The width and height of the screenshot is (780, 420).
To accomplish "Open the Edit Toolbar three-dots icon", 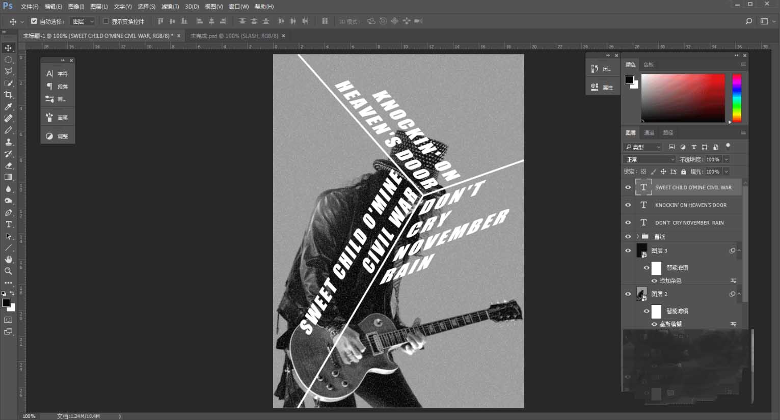I will 8,283.
